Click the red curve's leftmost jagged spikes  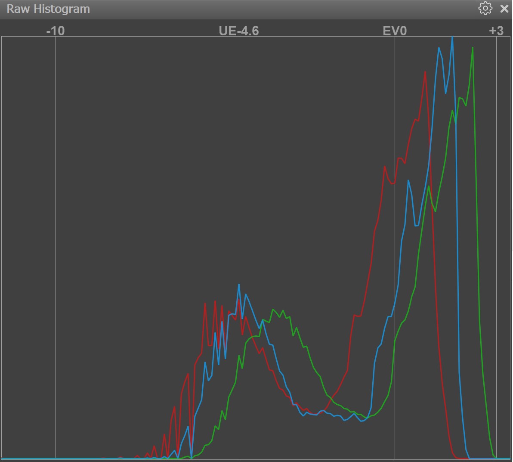coord(174,407)
